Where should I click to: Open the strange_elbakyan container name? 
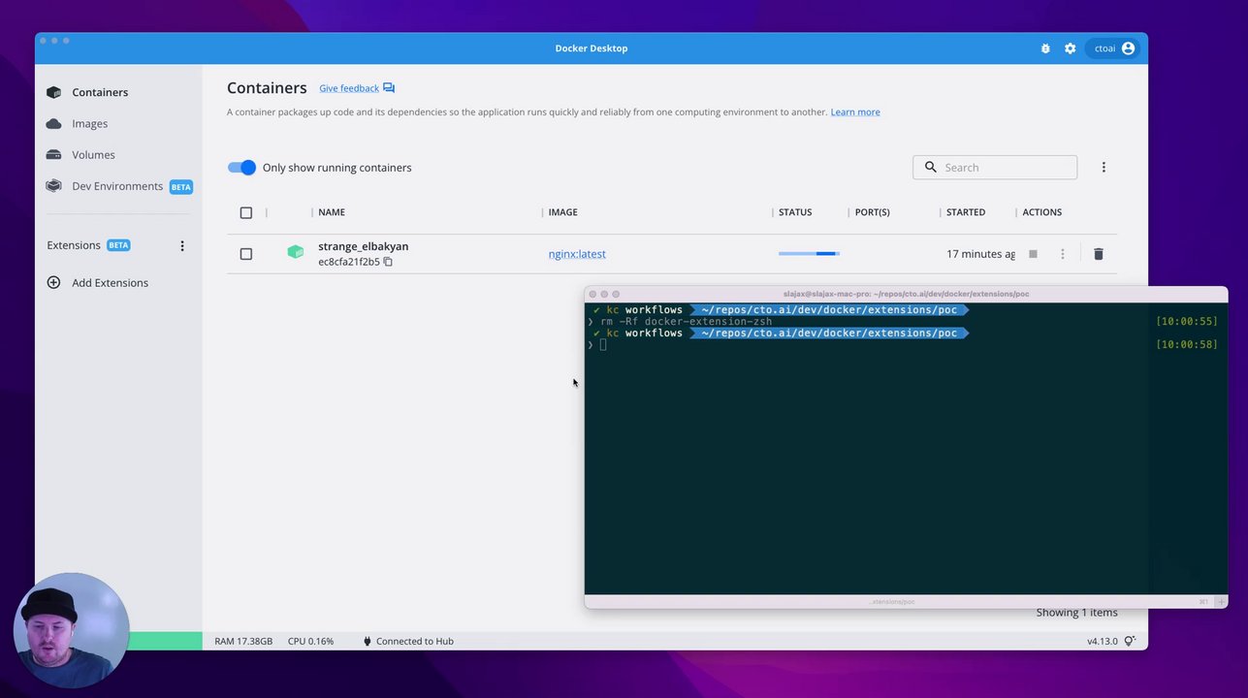(x=364, y=246)
